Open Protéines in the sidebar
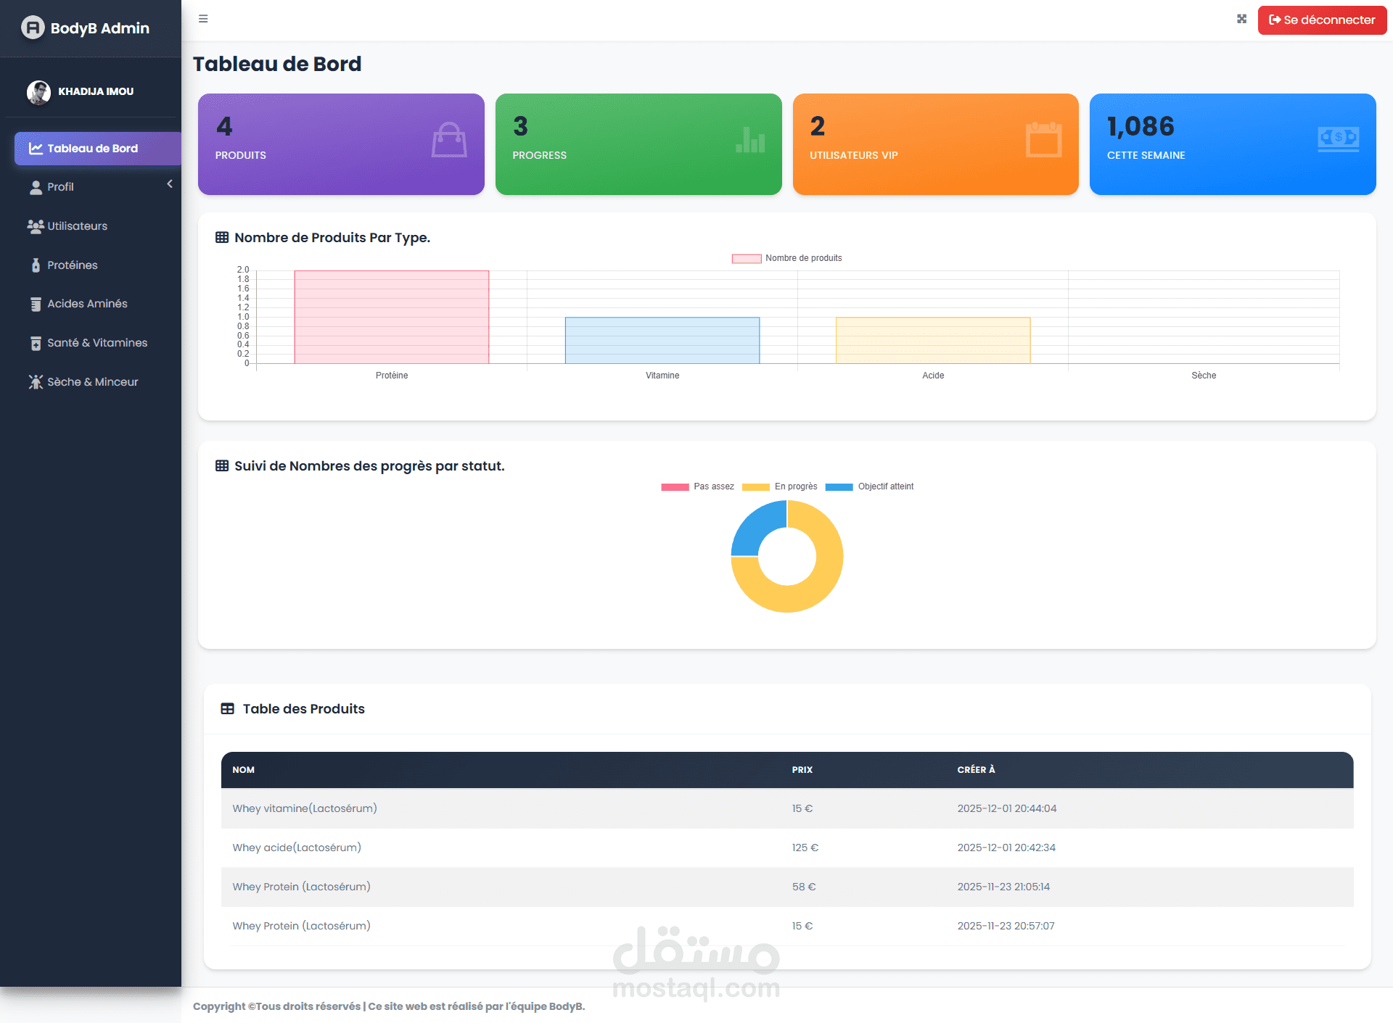This screenshot has width=1393, height=1023. click(72, 265)
